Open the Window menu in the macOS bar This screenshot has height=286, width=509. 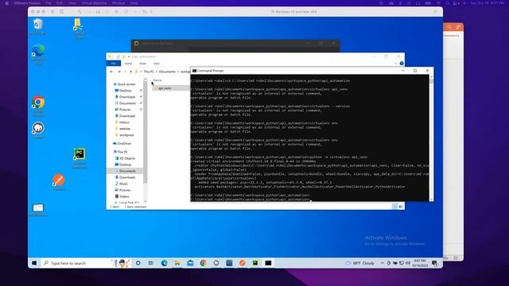tap(119, 3)
